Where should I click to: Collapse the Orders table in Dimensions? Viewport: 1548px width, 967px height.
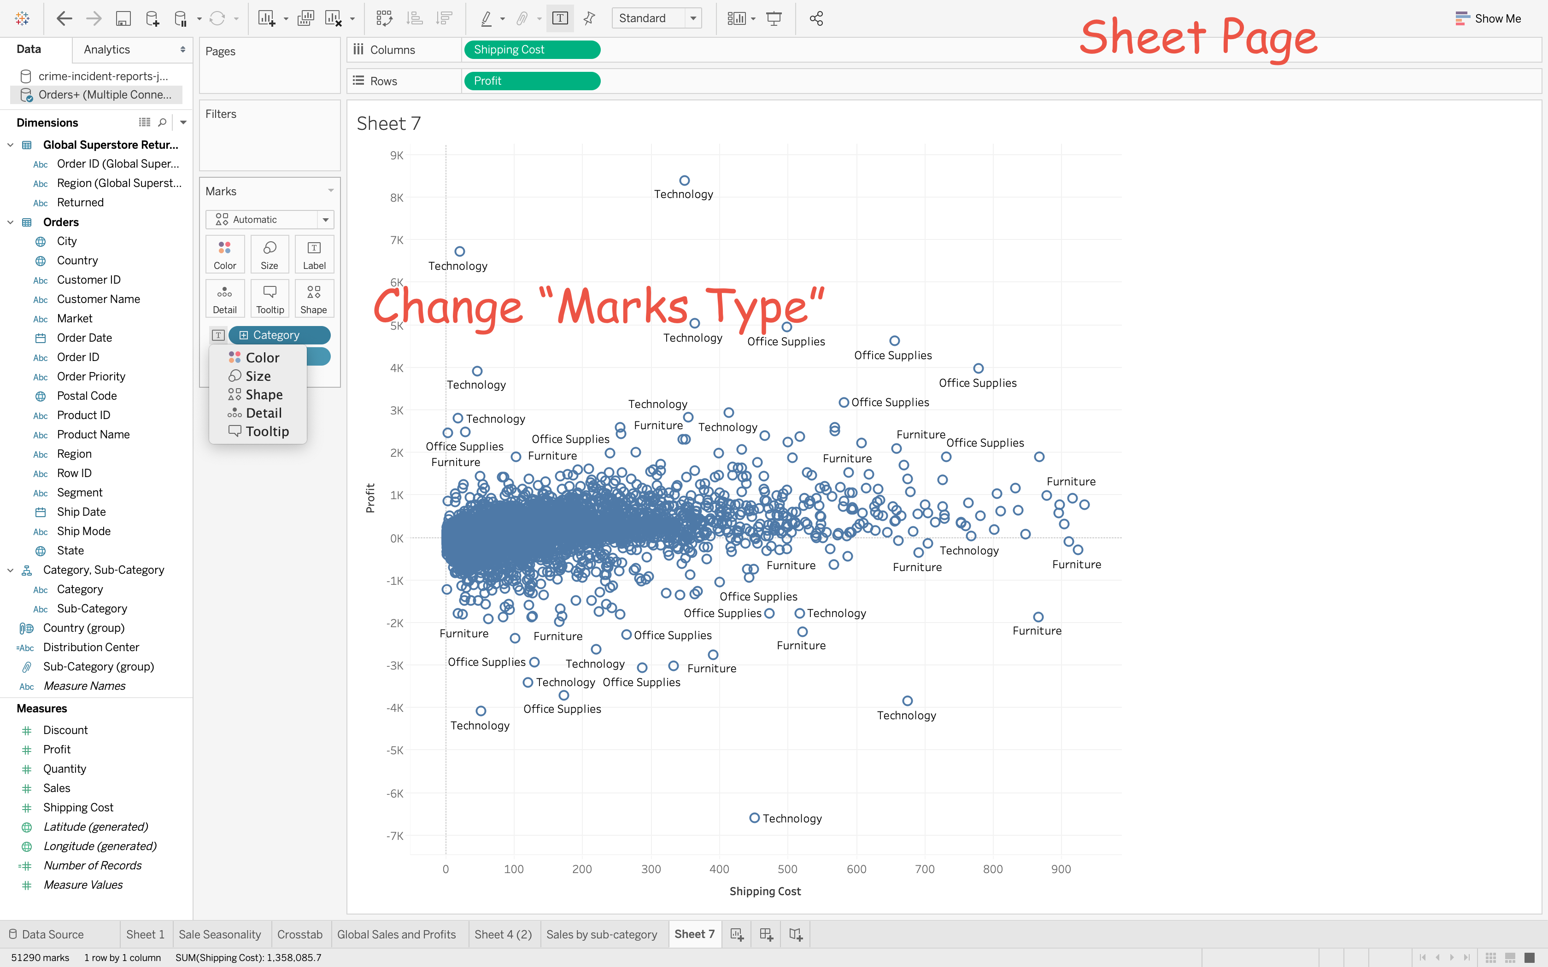10,222
